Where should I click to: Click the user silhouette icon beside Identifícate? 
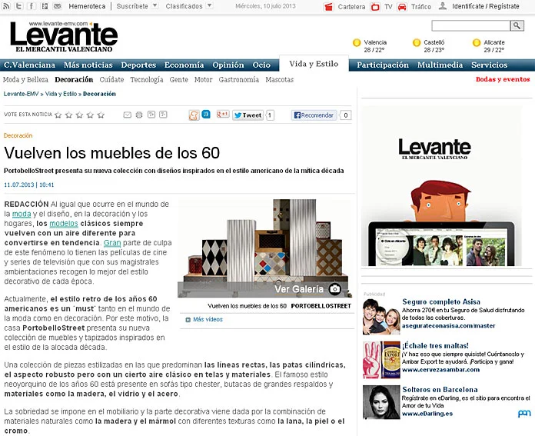click(443, 6)
